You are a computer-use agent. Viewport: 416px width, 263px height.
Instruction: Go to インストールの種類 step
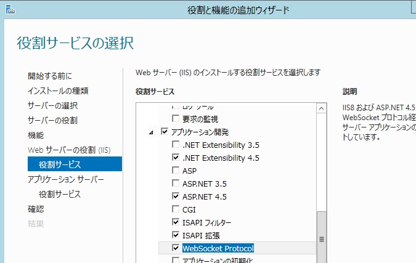point(58,91)
